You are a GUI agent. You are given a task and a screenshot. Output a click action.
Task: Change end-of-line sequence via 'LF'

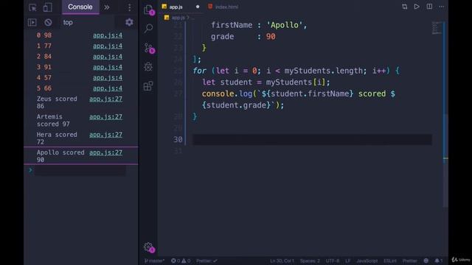click(x=347, y=261)
